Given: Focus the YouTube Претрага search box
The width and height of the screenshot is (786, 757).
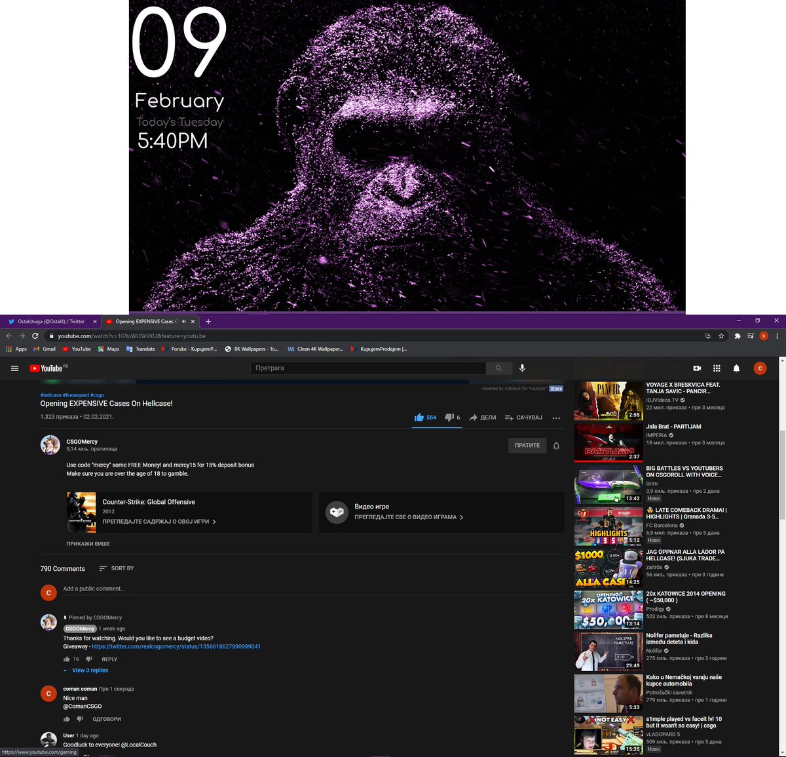Looking at the screenshot, I should pyautogui.click(x=368, y=368).
